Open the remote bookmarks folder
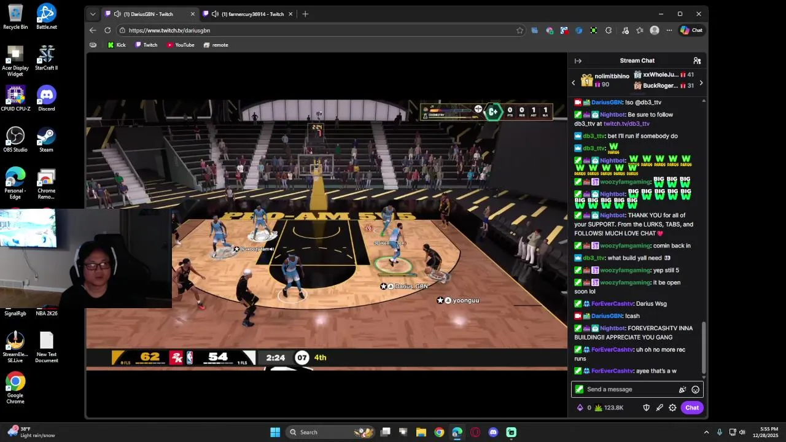This screenshot has height=442, width=786. (216, 45)
